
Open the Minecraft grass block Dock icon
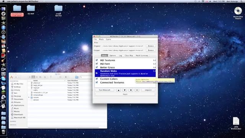(x=3, y=92)
